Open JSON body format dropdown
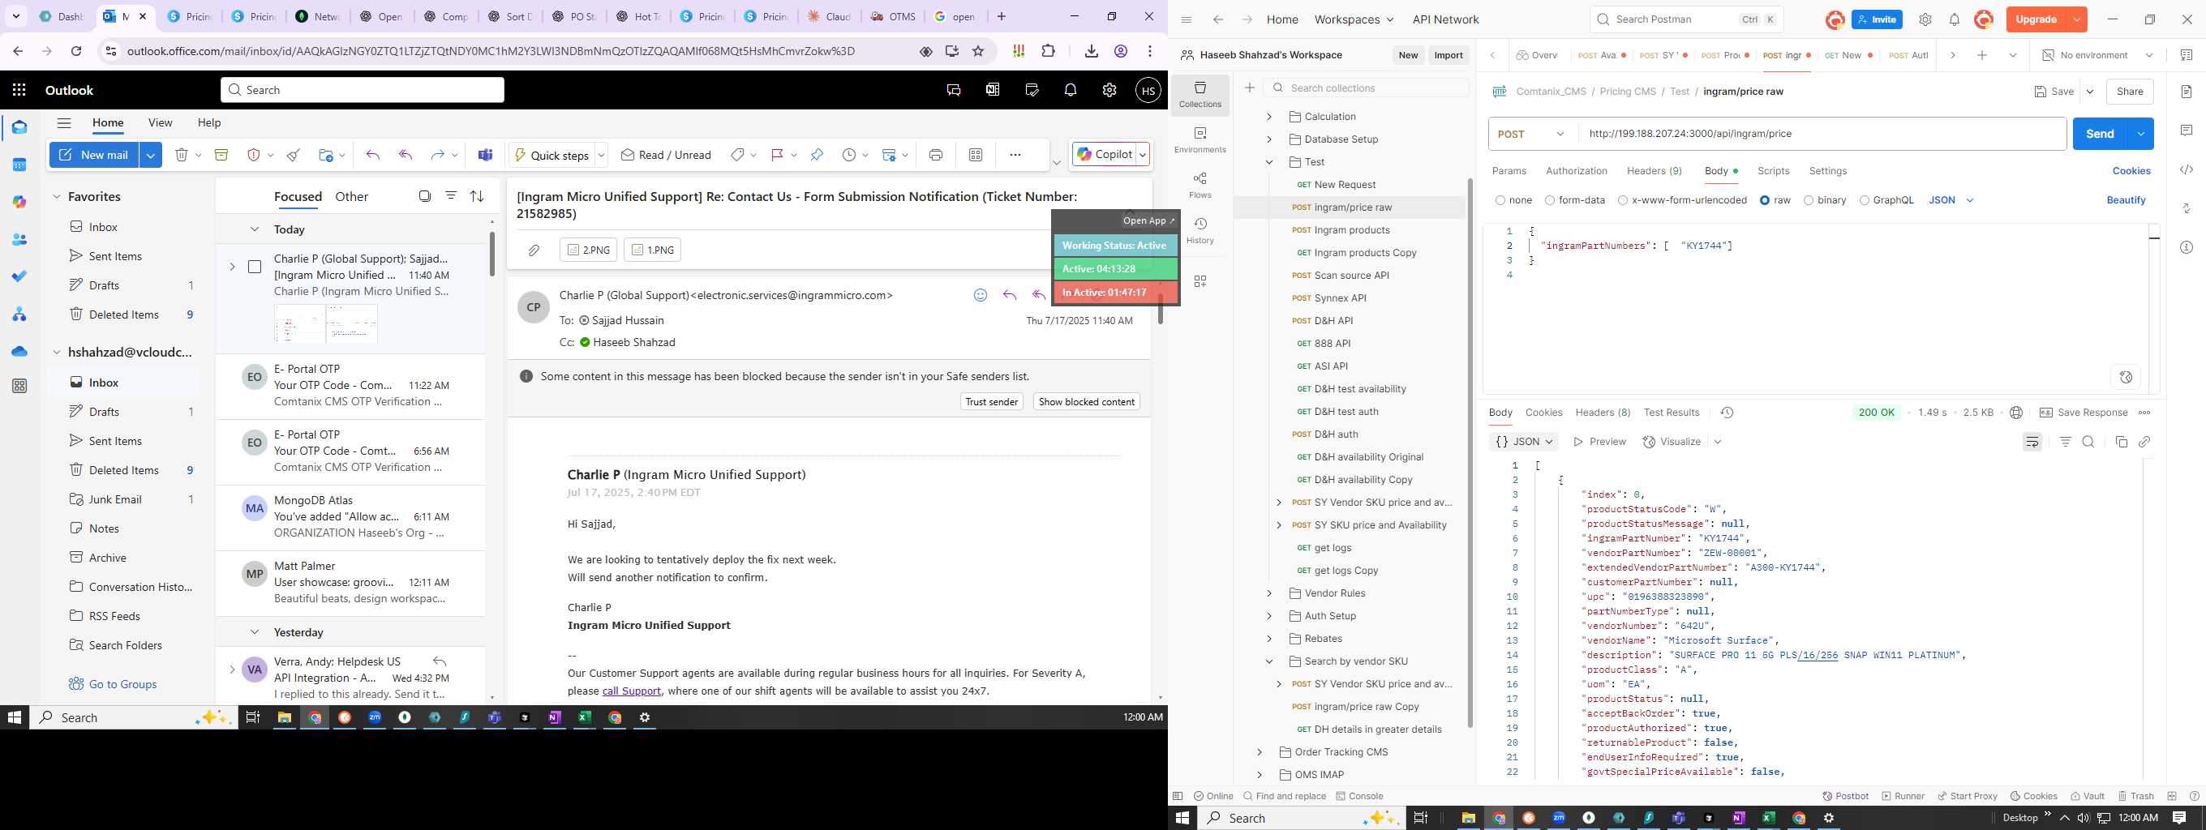This screenshot has height=830, width=2206. click(x=1951, y=200)
